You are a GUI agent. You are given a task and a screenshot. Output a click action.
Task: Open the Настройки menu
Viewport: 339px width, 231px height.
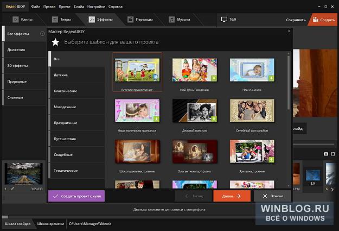96,7
